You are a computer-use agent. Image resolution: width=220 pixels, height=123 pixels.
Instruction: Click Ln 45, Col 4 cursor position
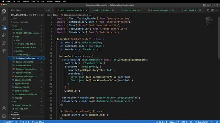pyautogui.click(x=161, y=122)
